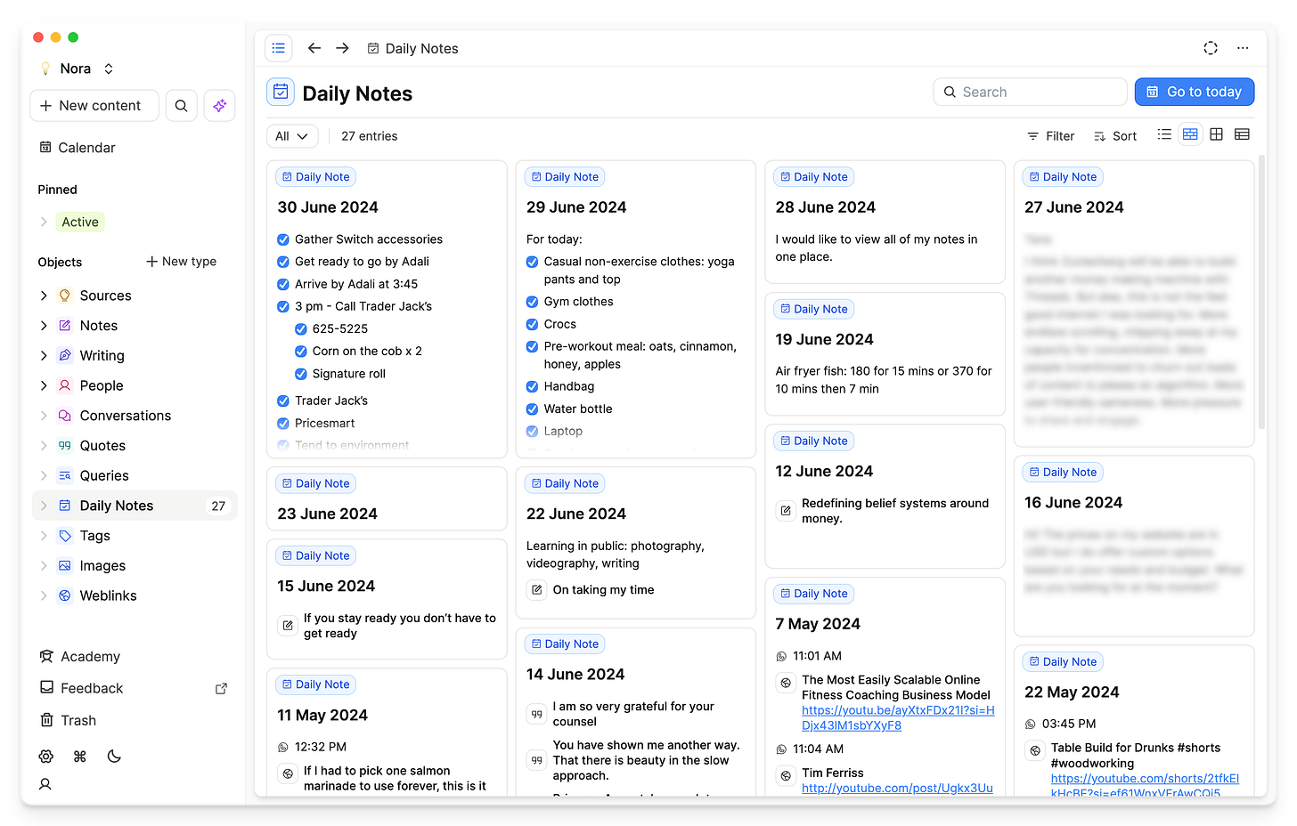This screenshot has height=826, width=1297.
Task: Click the 'Go to today' button
Action: coord(1195,92)
